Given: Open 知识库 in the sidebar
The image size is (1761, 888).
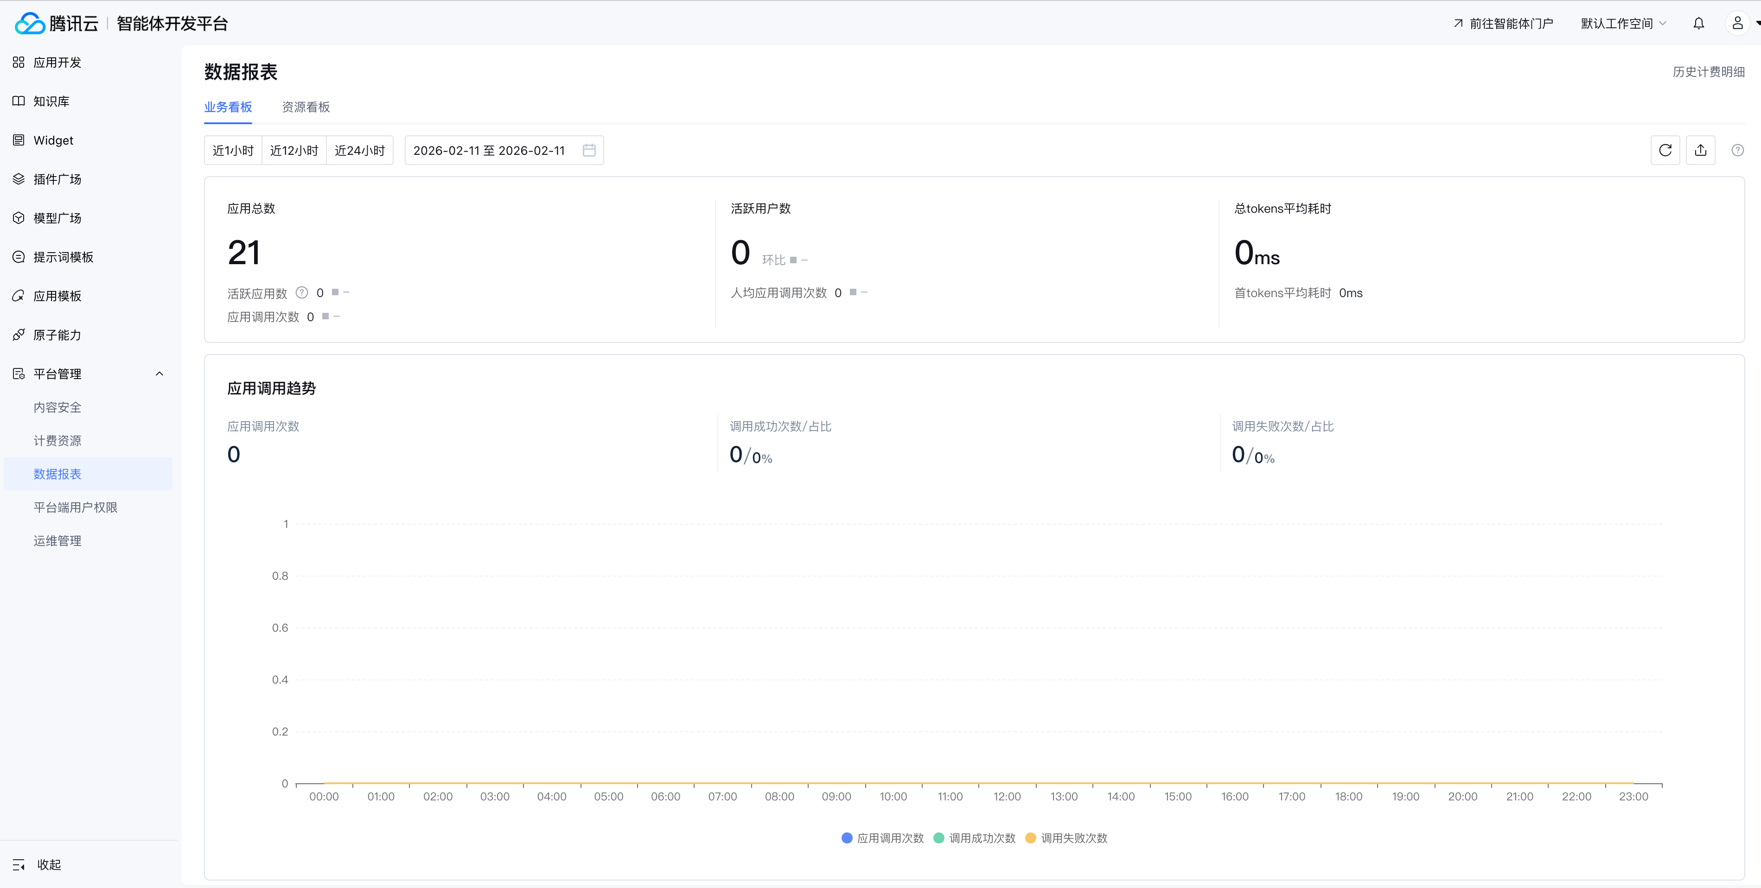Looking at the screenshot, I should click(x=51, y=101).
